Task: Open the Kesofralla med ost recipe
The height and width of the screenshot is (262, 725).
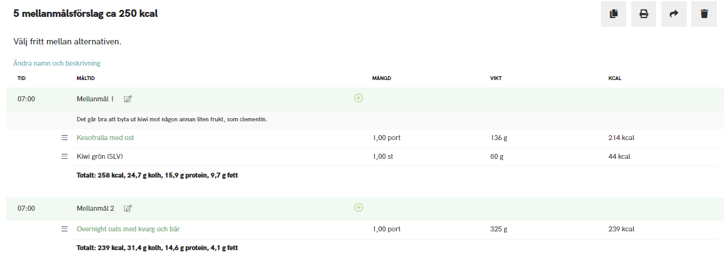Action: pos(105,138)
